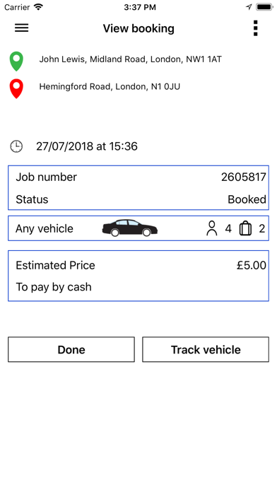The image size is (277, 492).
Task: Tap the To pay by cash text
Action: [54, 287]
